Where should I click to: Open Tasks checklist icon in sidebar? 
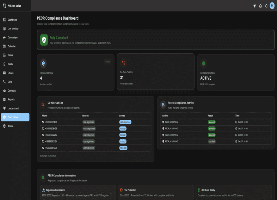(x=5, y=55)
